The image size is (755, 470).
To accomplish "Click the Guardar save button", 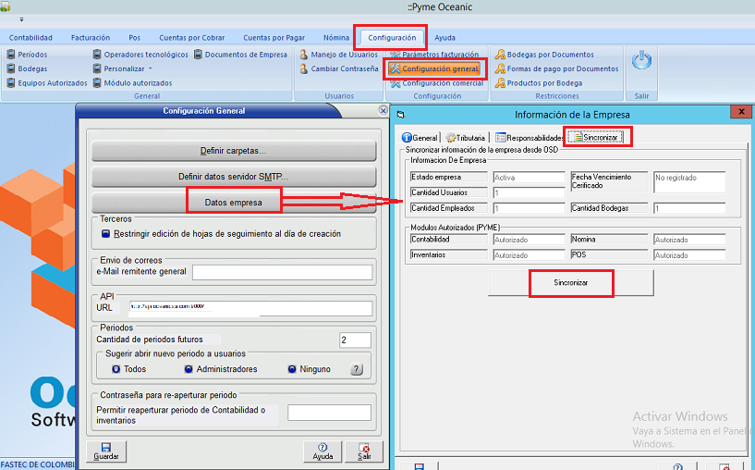I will [105, 451].
